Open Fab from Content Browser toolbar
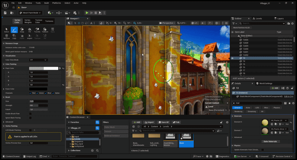 (176, 122)
